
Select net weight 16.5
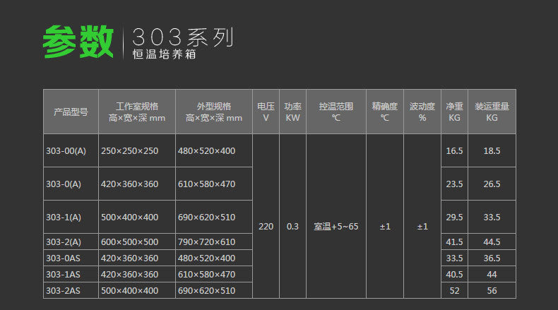(454, 151)
